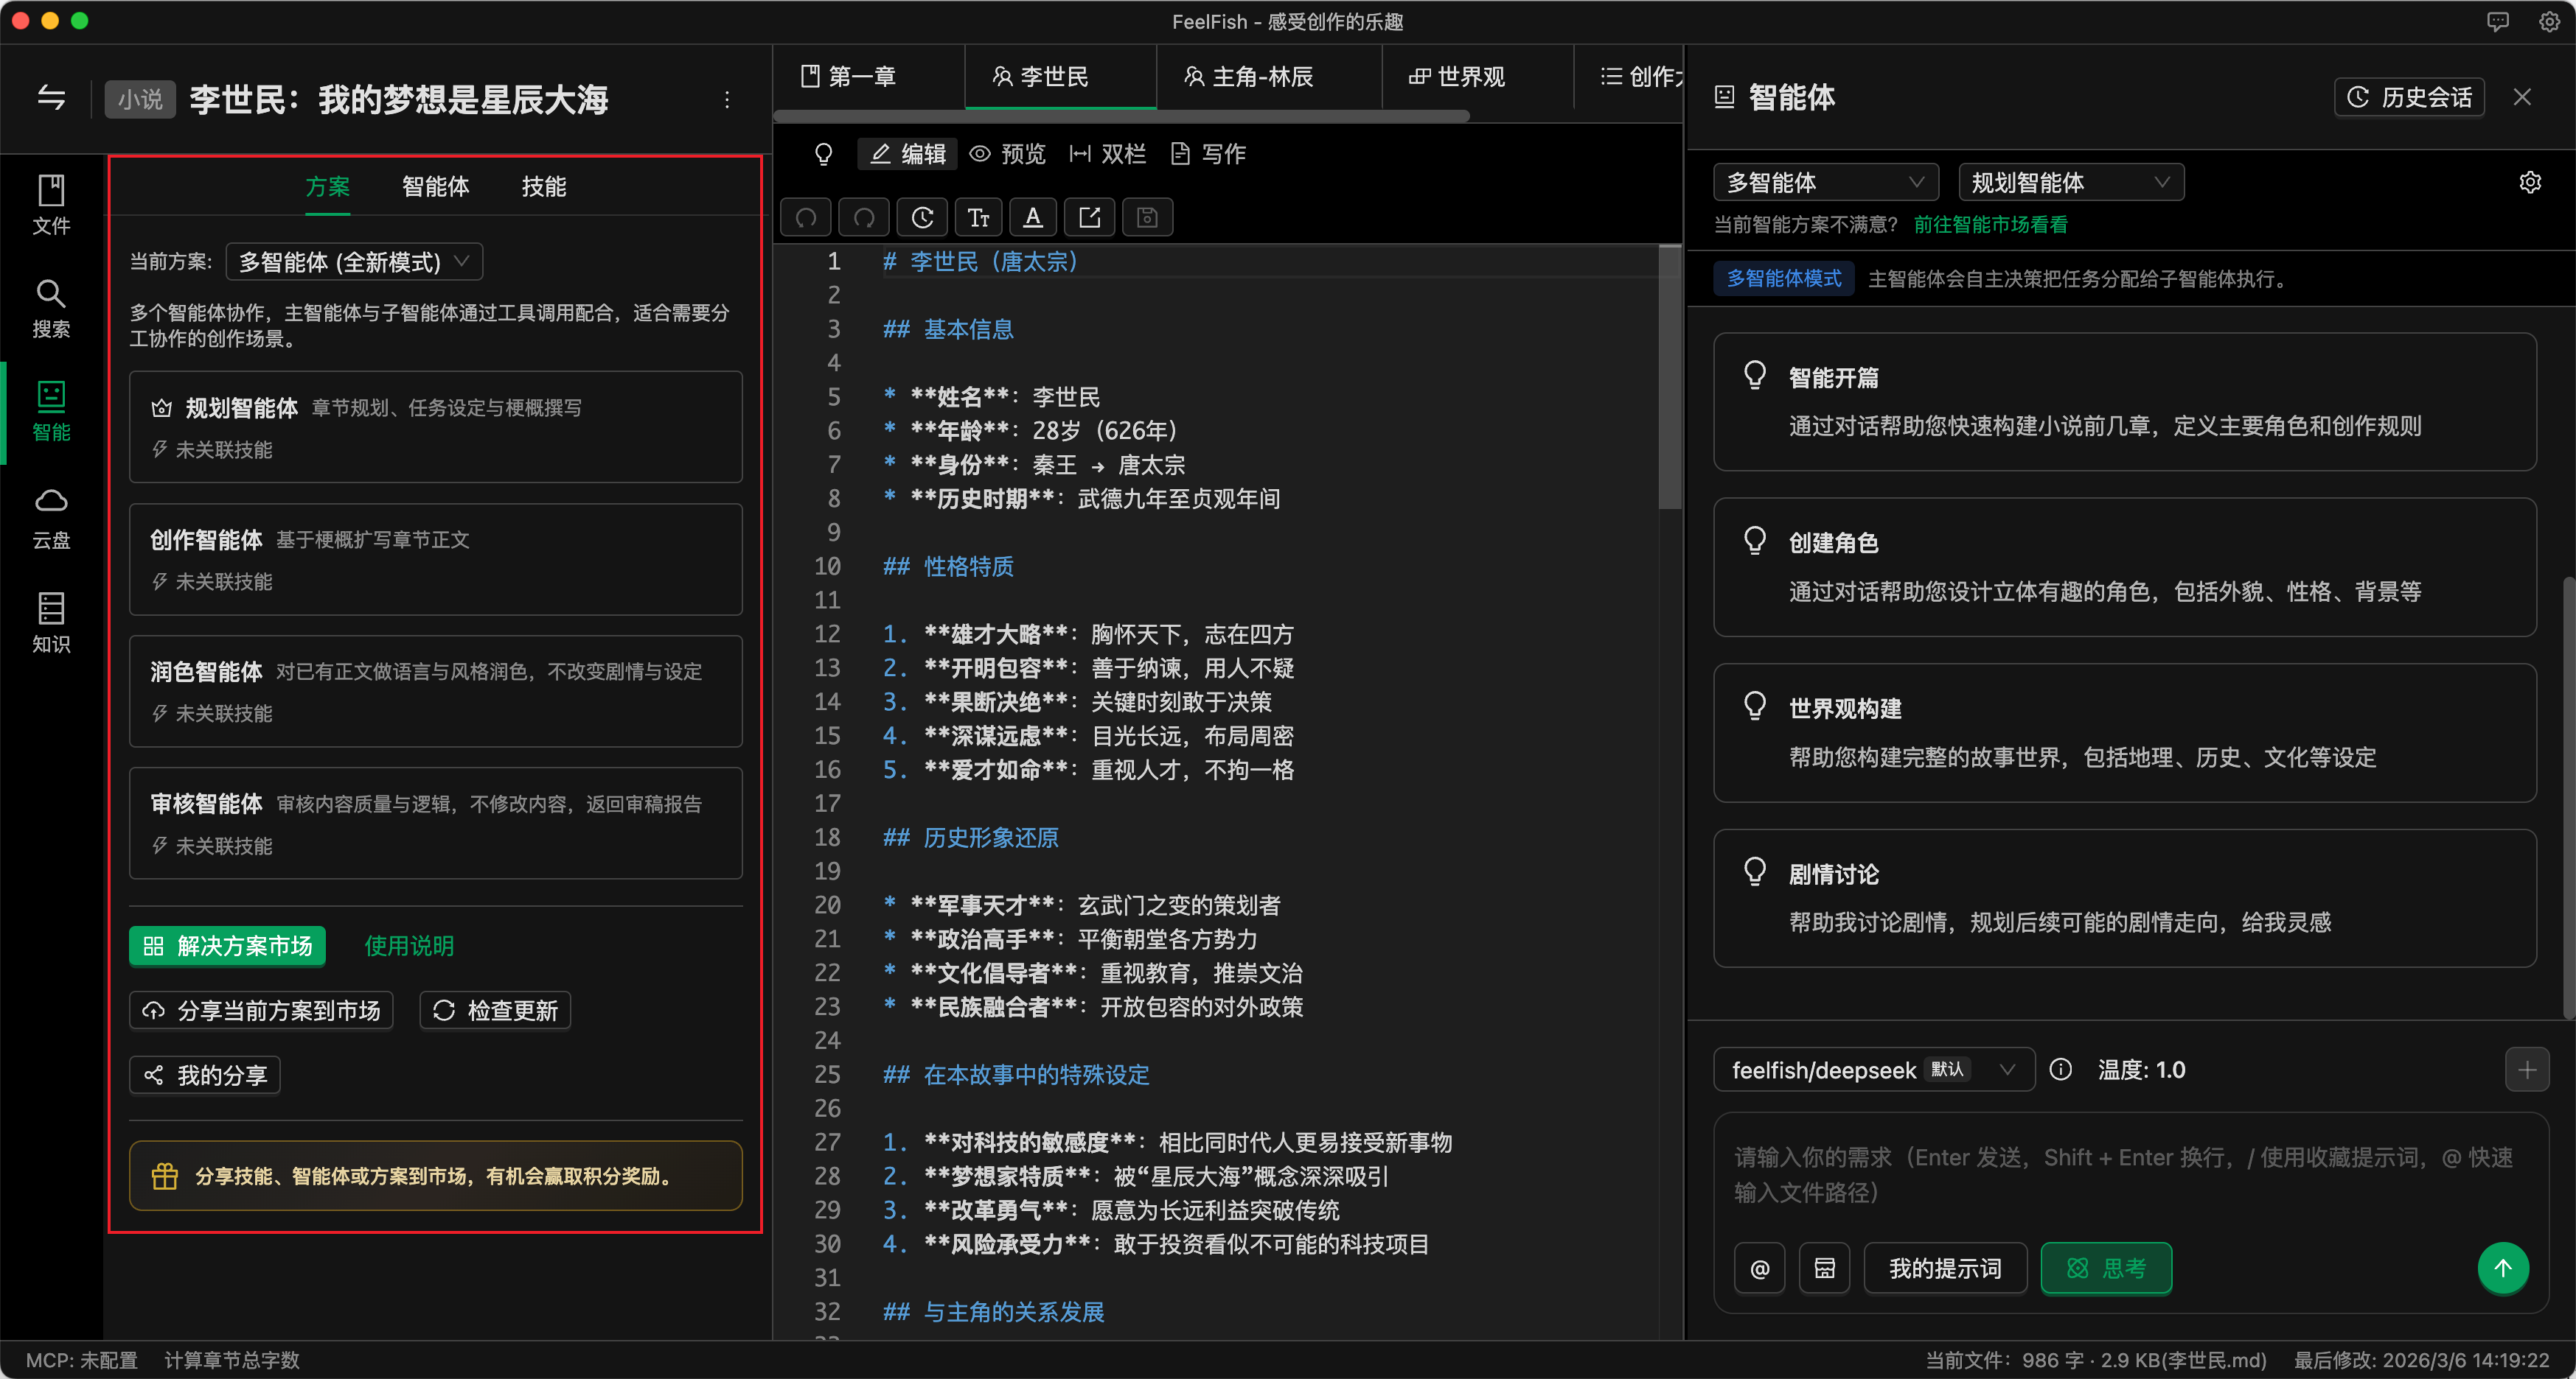Screen dimensions: 2576x1379
Task: Open the 前往智能市场看看 link
Action: 1990,225
